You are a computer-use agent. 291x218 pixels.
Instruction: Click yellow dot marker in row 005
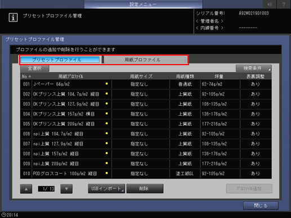106,124
